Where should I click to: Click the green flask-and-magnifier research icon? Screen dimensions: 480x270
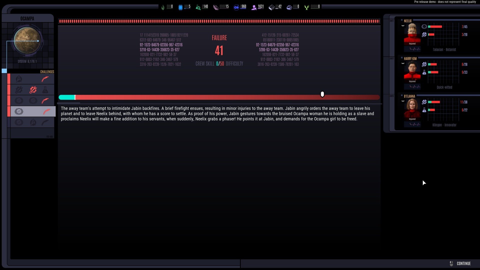click(198, 7)
